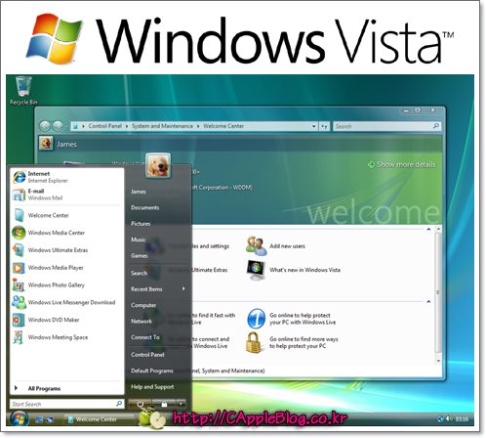Image resolution: width=486 pixels, height=438 pixels.
Task: Expand All Programs in Start menu
Action: pos(44,388)
